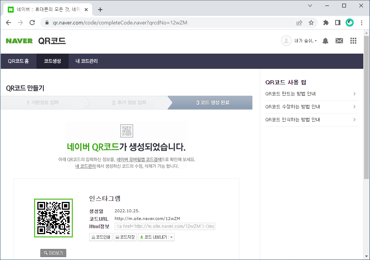The width and height of the screenshot is (370, 260).
Task: Click the vertical scrollbar thumb
Action: (366, 107)
